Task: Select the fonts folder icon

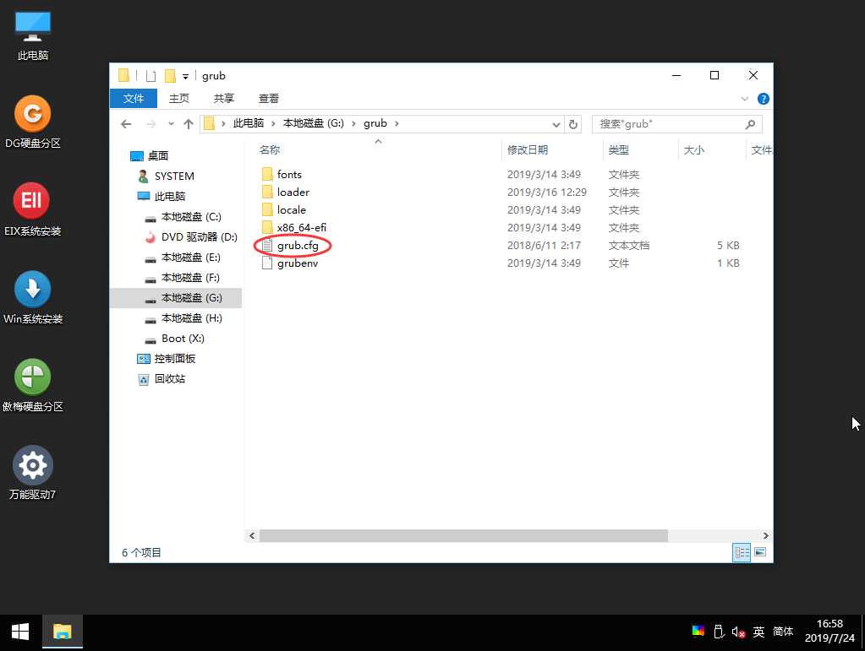Action: [267, 175]
